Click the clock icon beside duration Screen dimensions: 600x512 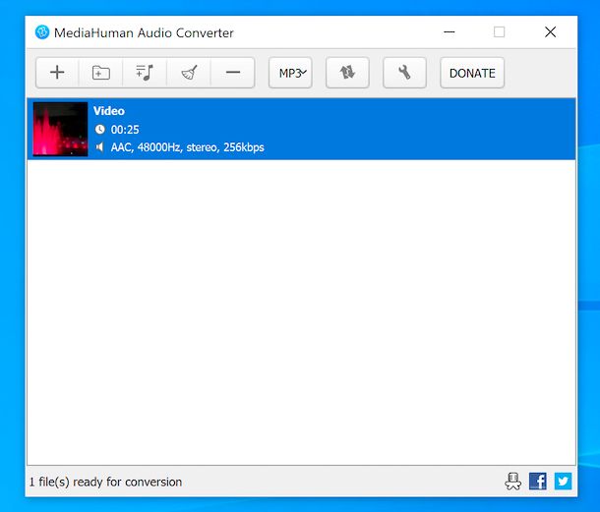tap(100, 130)
